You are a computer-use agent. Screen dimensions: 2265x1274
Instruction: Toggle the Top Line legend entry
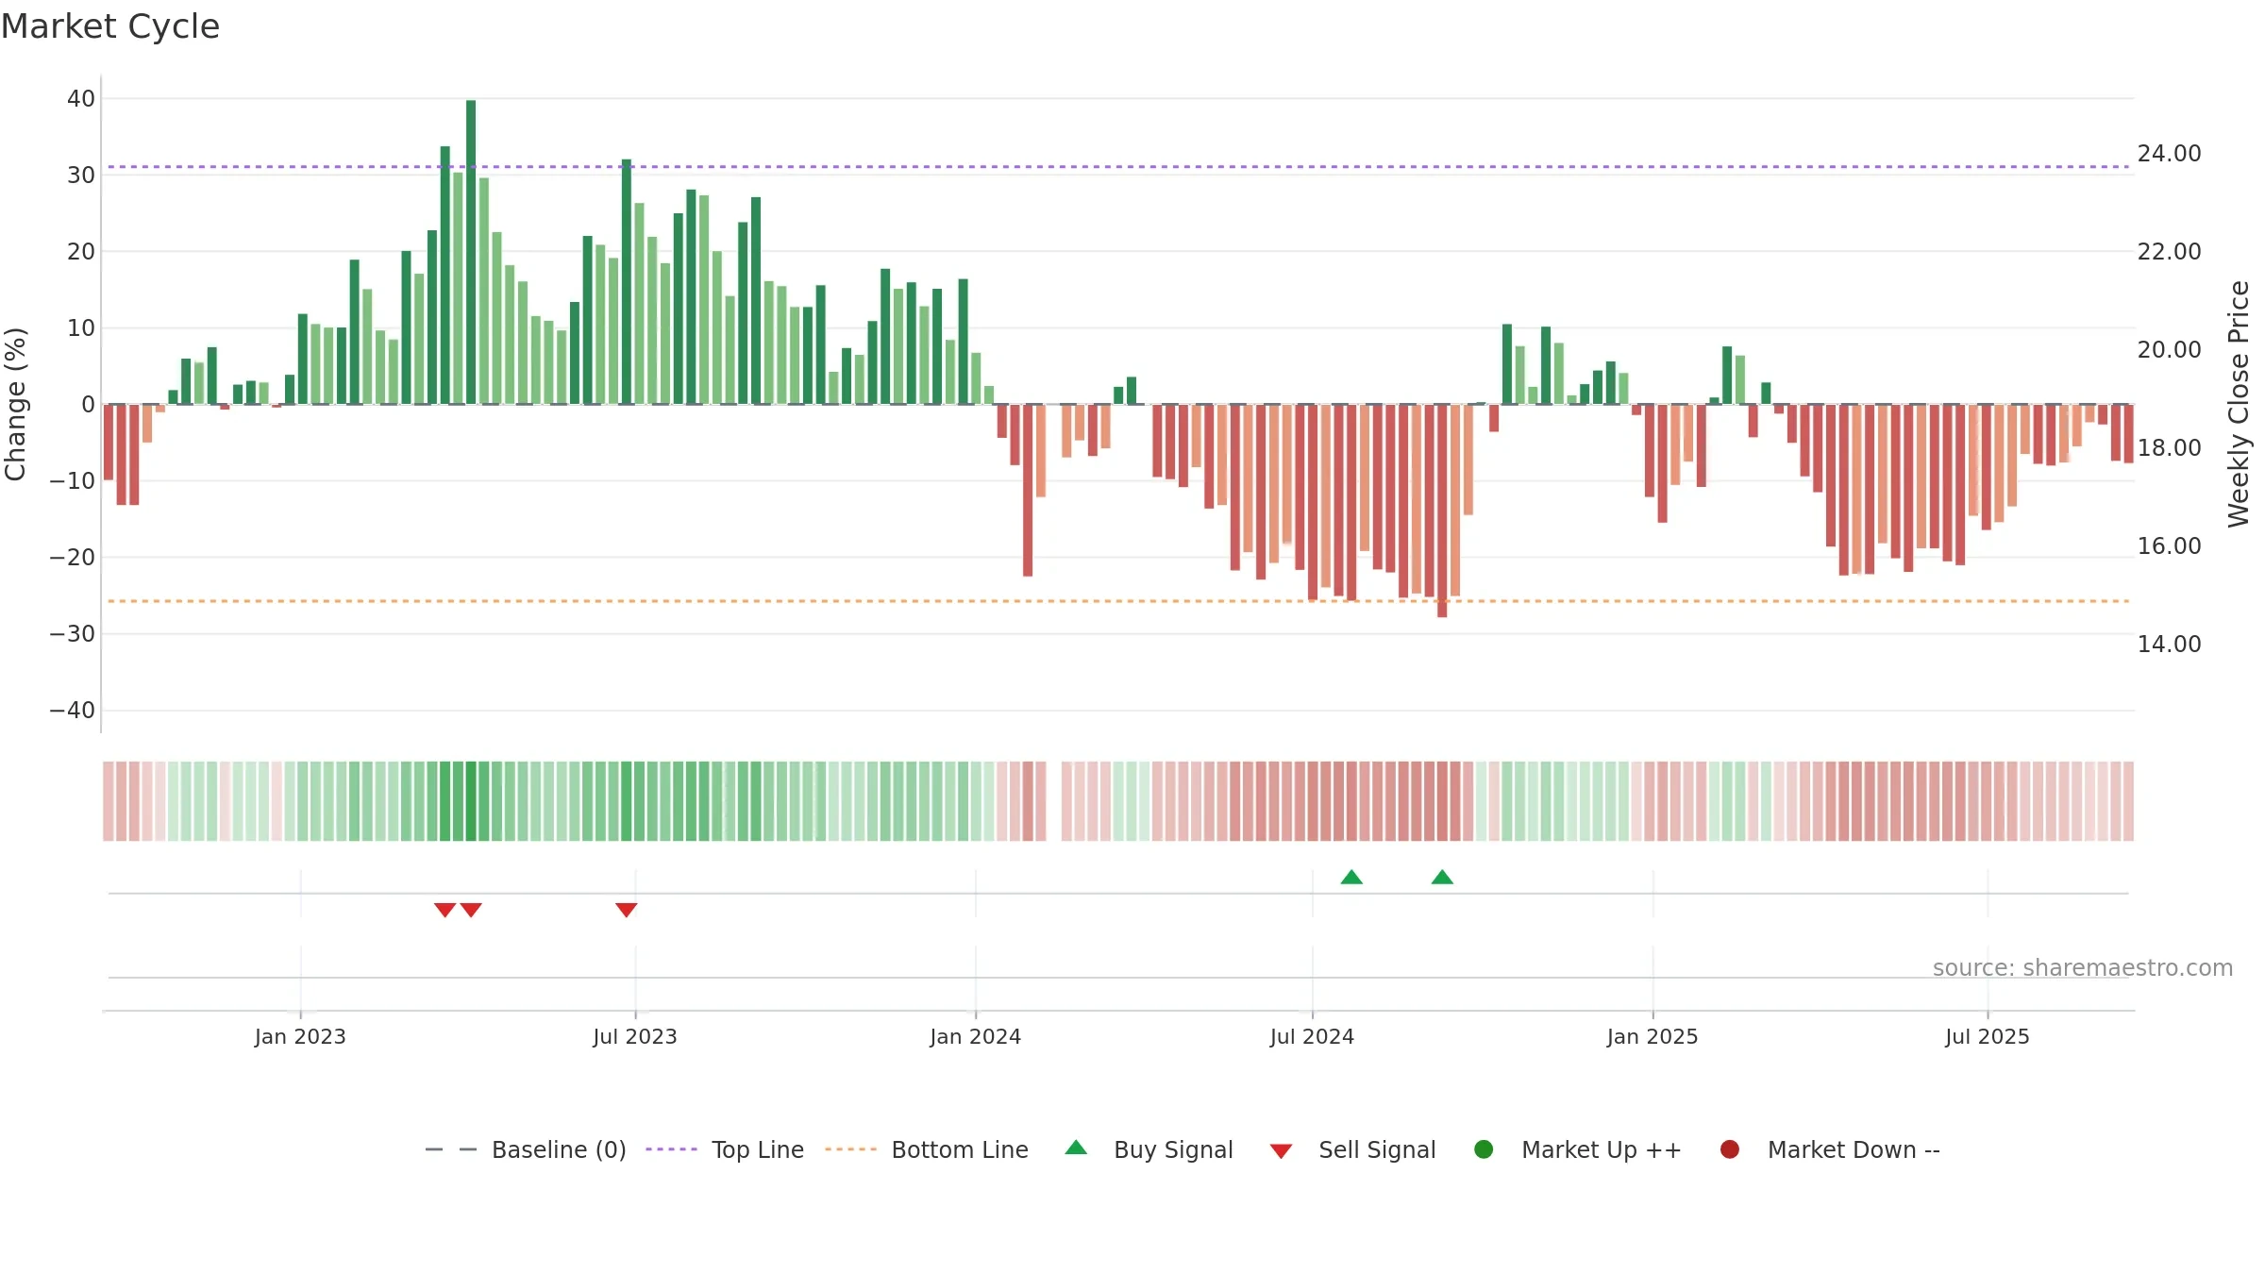pos(725,1149)
